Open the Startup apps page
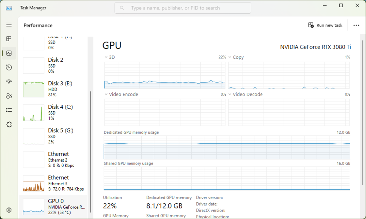 point(9,82)
